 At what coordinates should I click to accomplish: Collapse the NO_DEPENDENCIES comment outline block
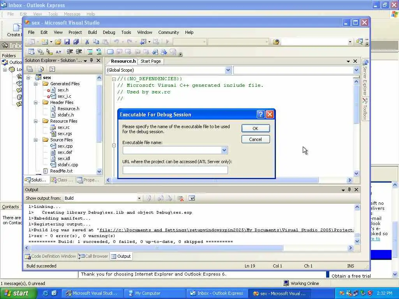point(114,79)
